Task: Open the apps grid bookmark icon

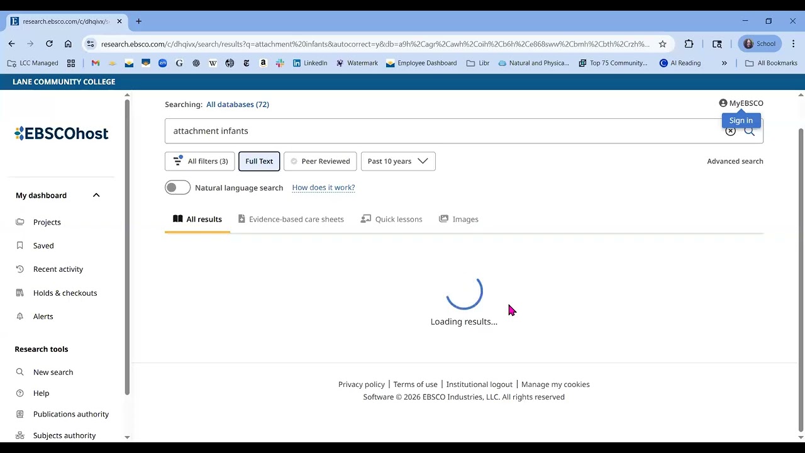Action: 71,63
